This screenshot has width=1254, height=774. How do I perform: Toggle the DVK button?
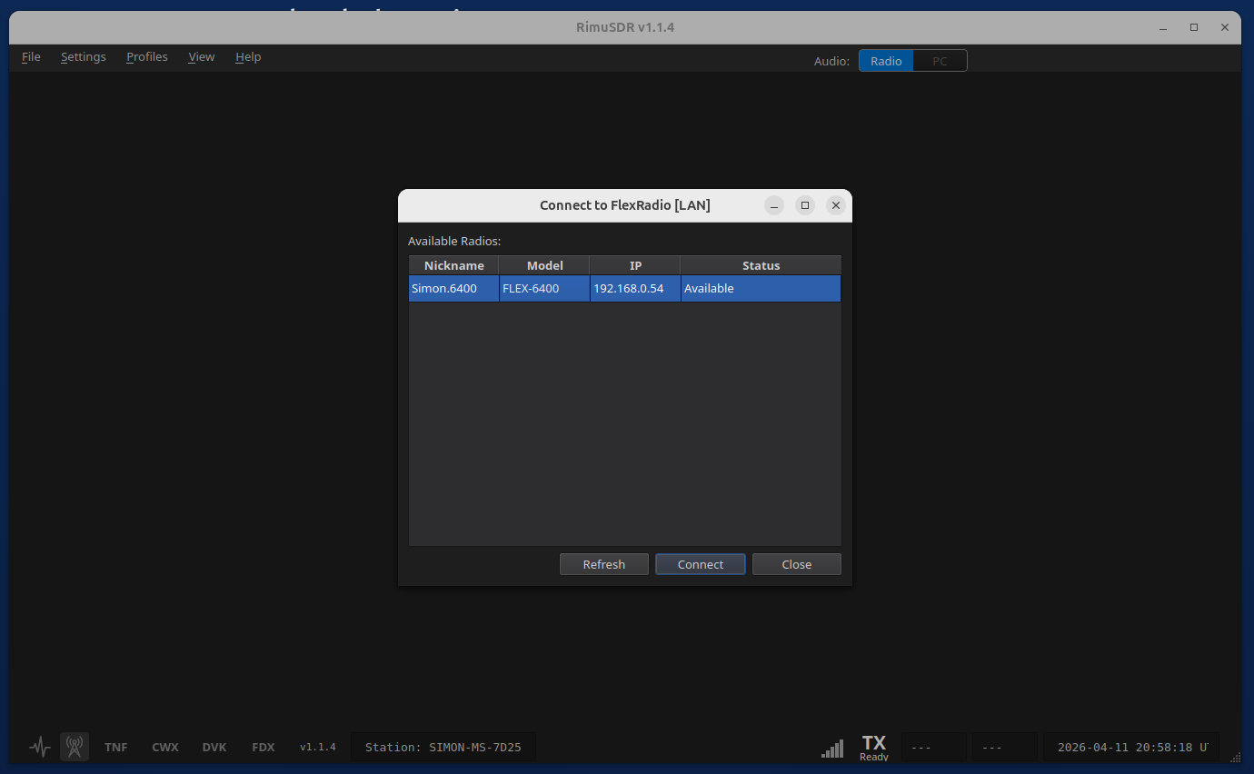click(x=214, y=748)
